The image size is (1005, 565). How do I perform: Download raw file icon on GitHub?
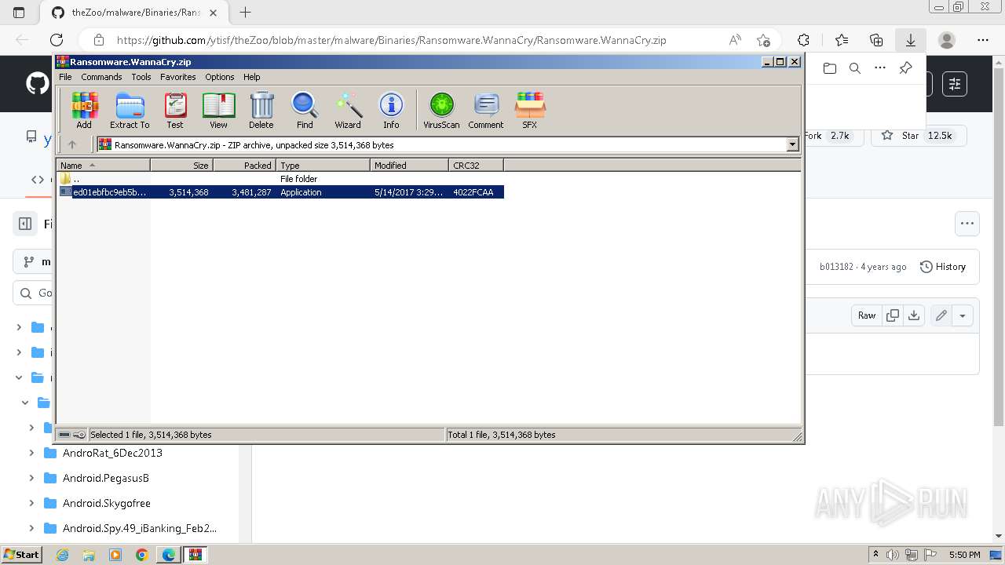pos(914,315)
